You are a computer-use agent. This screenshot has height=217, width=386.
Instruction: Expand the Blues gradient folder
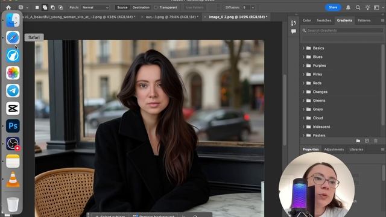coord(303,57)
